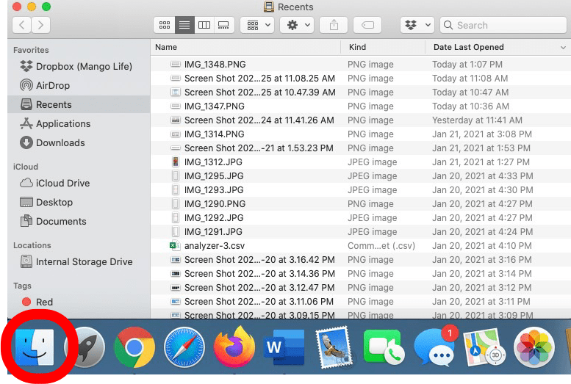Viewport: 571px width, 384px height.
Task: Switch to gallery view in the toolbar
Action: 223,25
